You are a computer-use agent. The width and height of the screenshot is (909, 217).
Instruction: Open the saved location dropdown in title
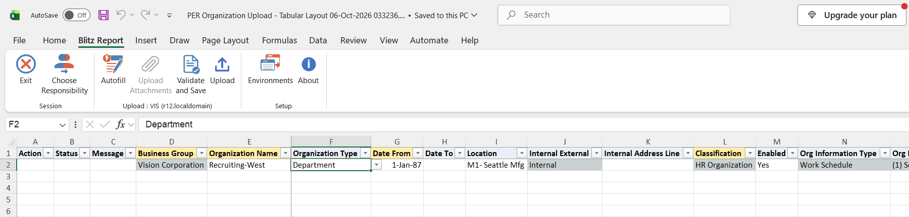pyautogui.click(x=474, y=15)
